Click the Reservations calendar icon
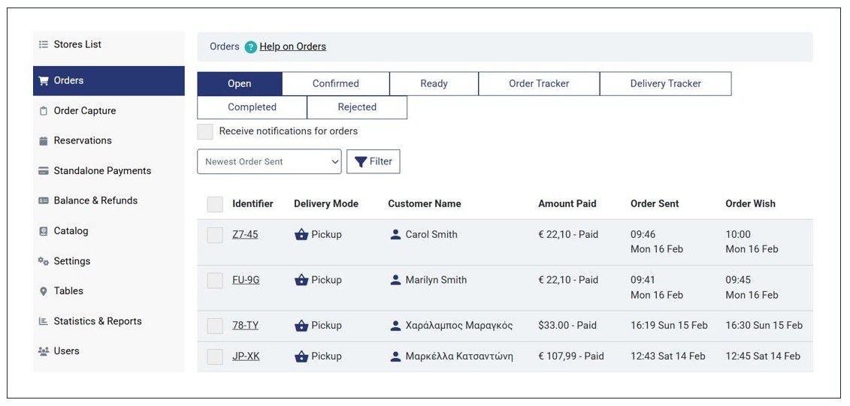Image resolution: width=850 pixels, height=406 pixels. pos(44,141)
